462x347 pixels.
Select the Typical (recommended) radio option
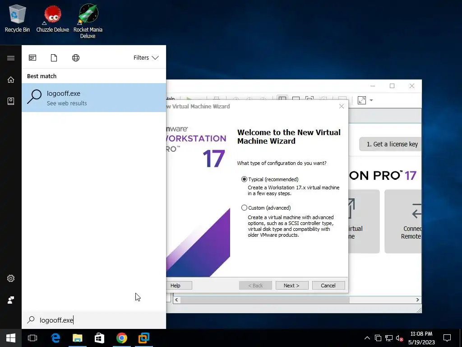244,179
